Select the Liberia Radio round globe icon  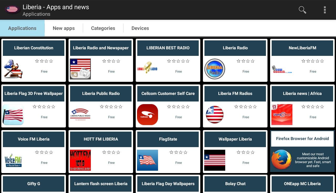coord(215,69)
